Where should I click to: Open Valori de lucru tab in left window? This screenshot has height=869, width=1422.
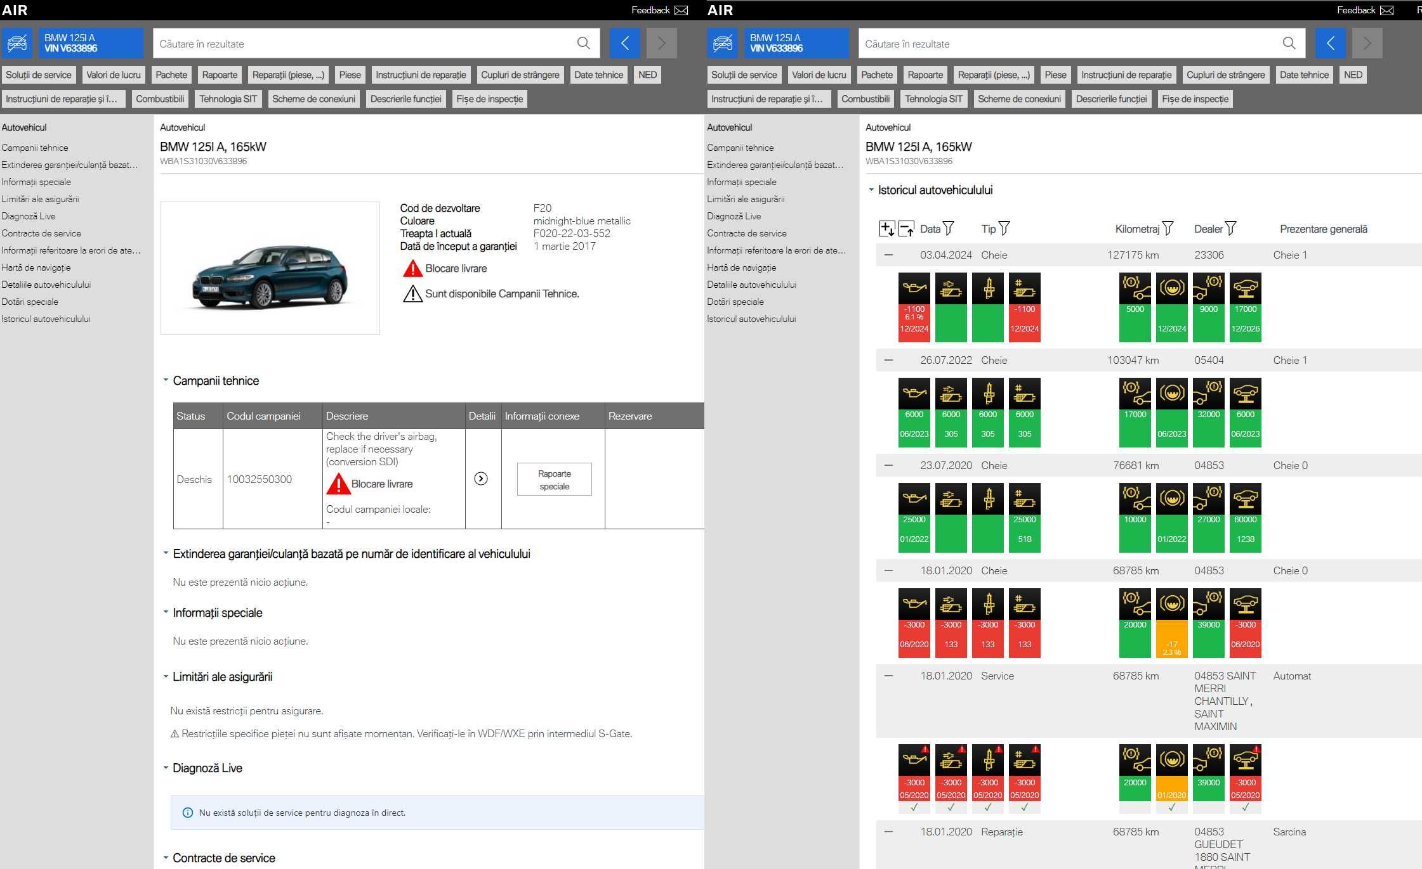114,75
